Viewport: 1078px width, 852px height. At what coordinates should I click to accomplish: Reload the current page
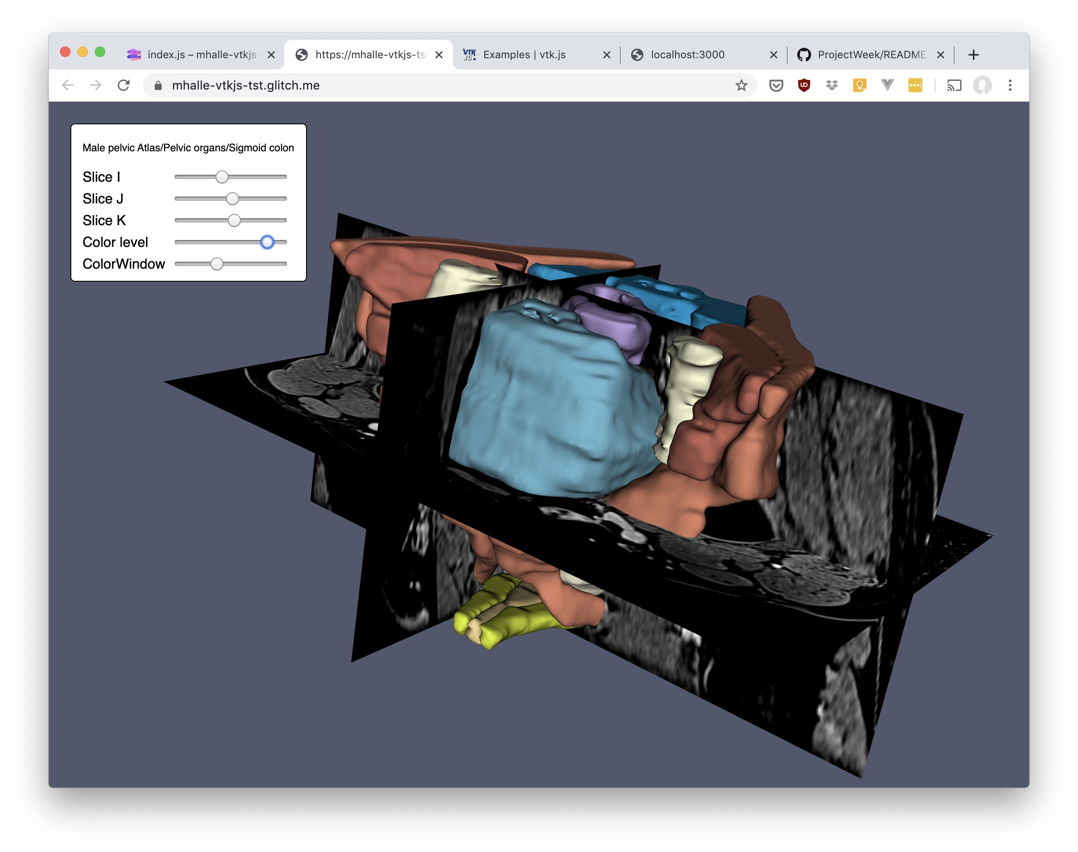[x=124, y=85]
